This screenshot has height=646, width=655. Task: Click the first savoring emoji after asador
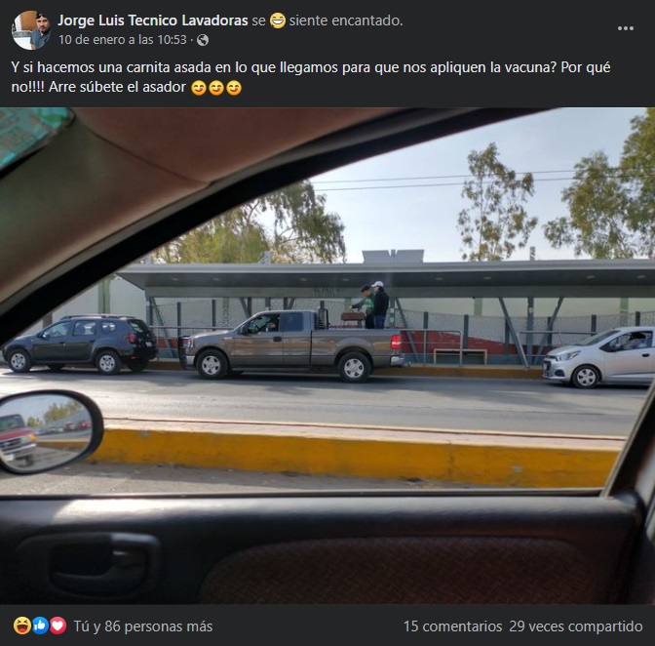[199, 88]
